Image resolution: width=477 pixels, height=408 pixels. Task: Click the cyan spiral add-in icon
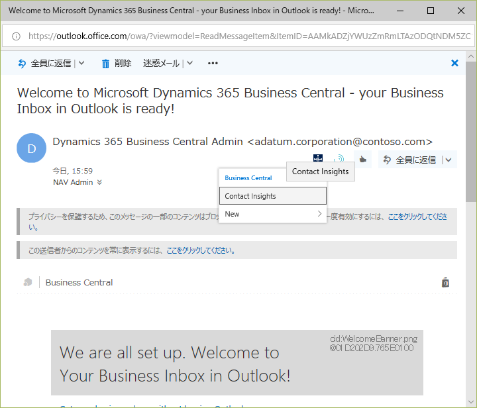pyautogui.click(x=339, y=158)
